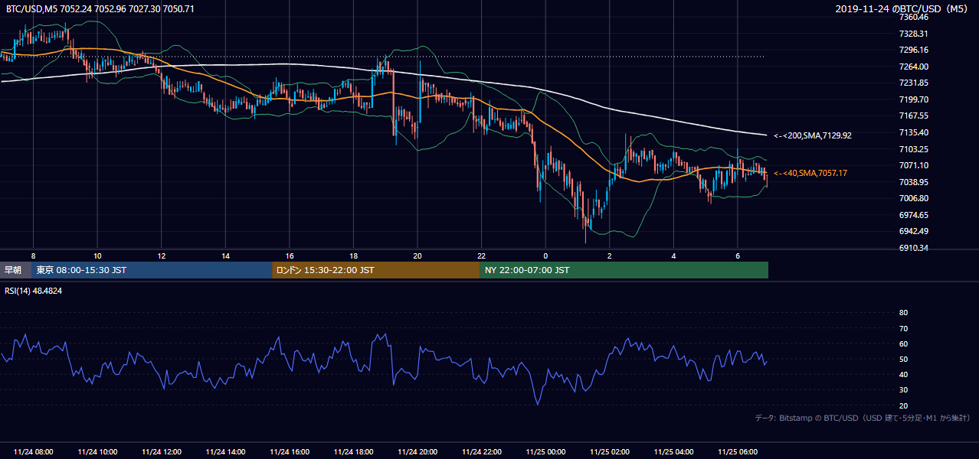
Task: Click price axis value 7360.46
Action: (913, 17)
